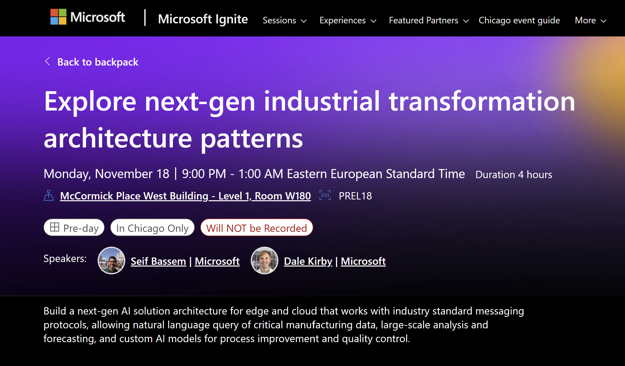Click the session code icon next to PREL18
The height and width of the screenshot is (366, 625).
325,196
